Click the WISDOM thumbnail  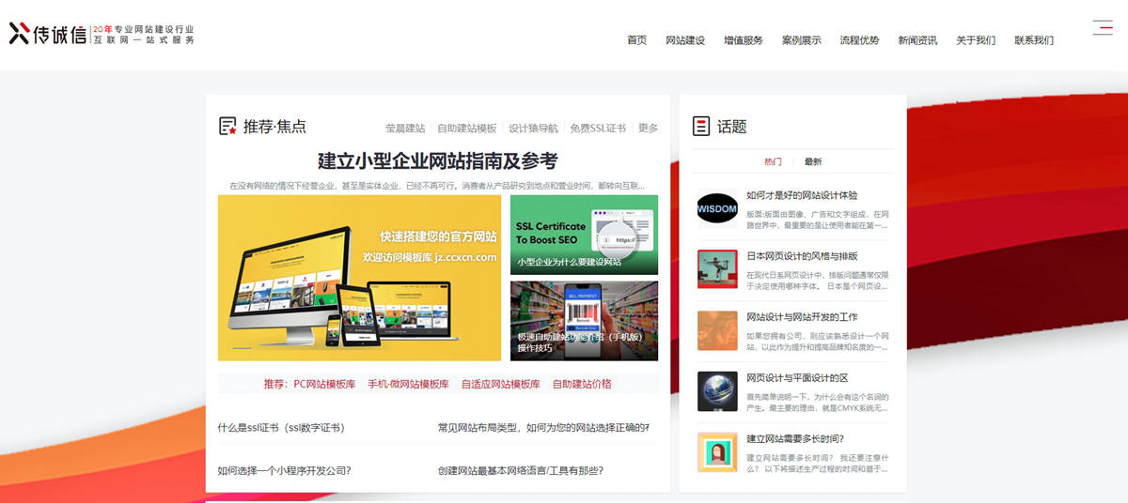coord(717,208)
